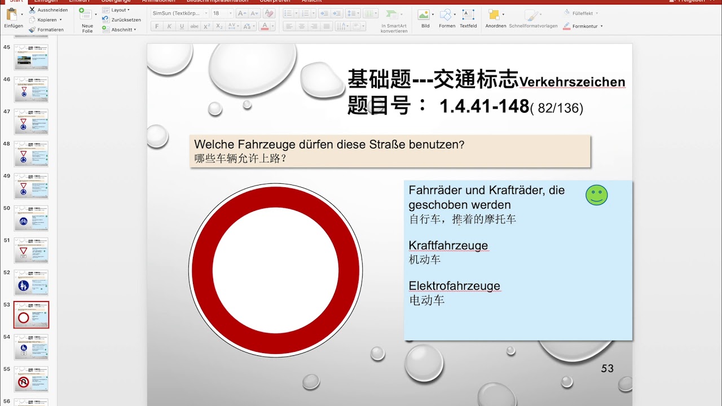722x406 pixels.
Task: Open the Einfügen paste options arrow
Action: tap(22, 15)
